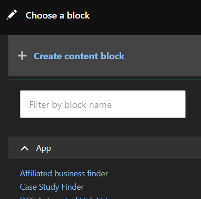Click the black title bar of the dialog
Image resolution: width=201 pixels, height=199 pixels.
click(100, 18)
